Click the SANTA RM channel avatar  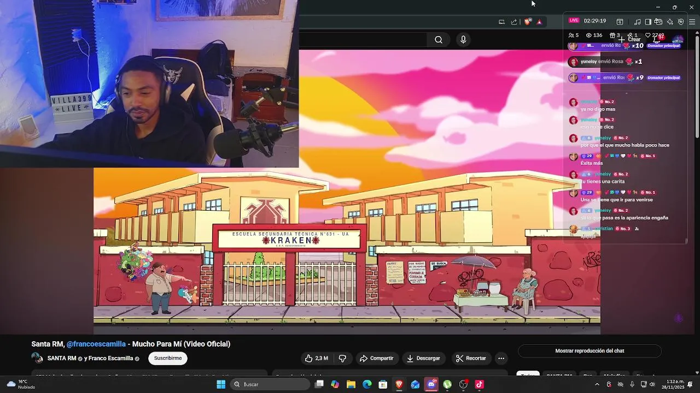[x=37, y=358]
